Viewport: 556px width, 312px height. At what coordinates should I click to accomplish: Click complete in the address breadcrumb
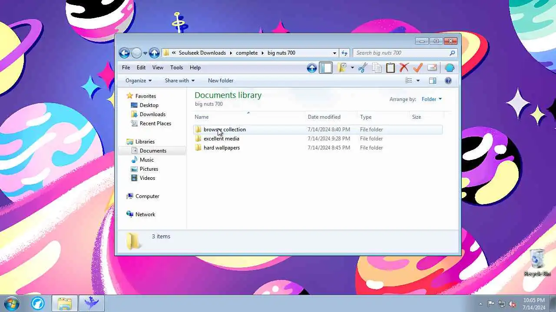[x=247, y=53]
